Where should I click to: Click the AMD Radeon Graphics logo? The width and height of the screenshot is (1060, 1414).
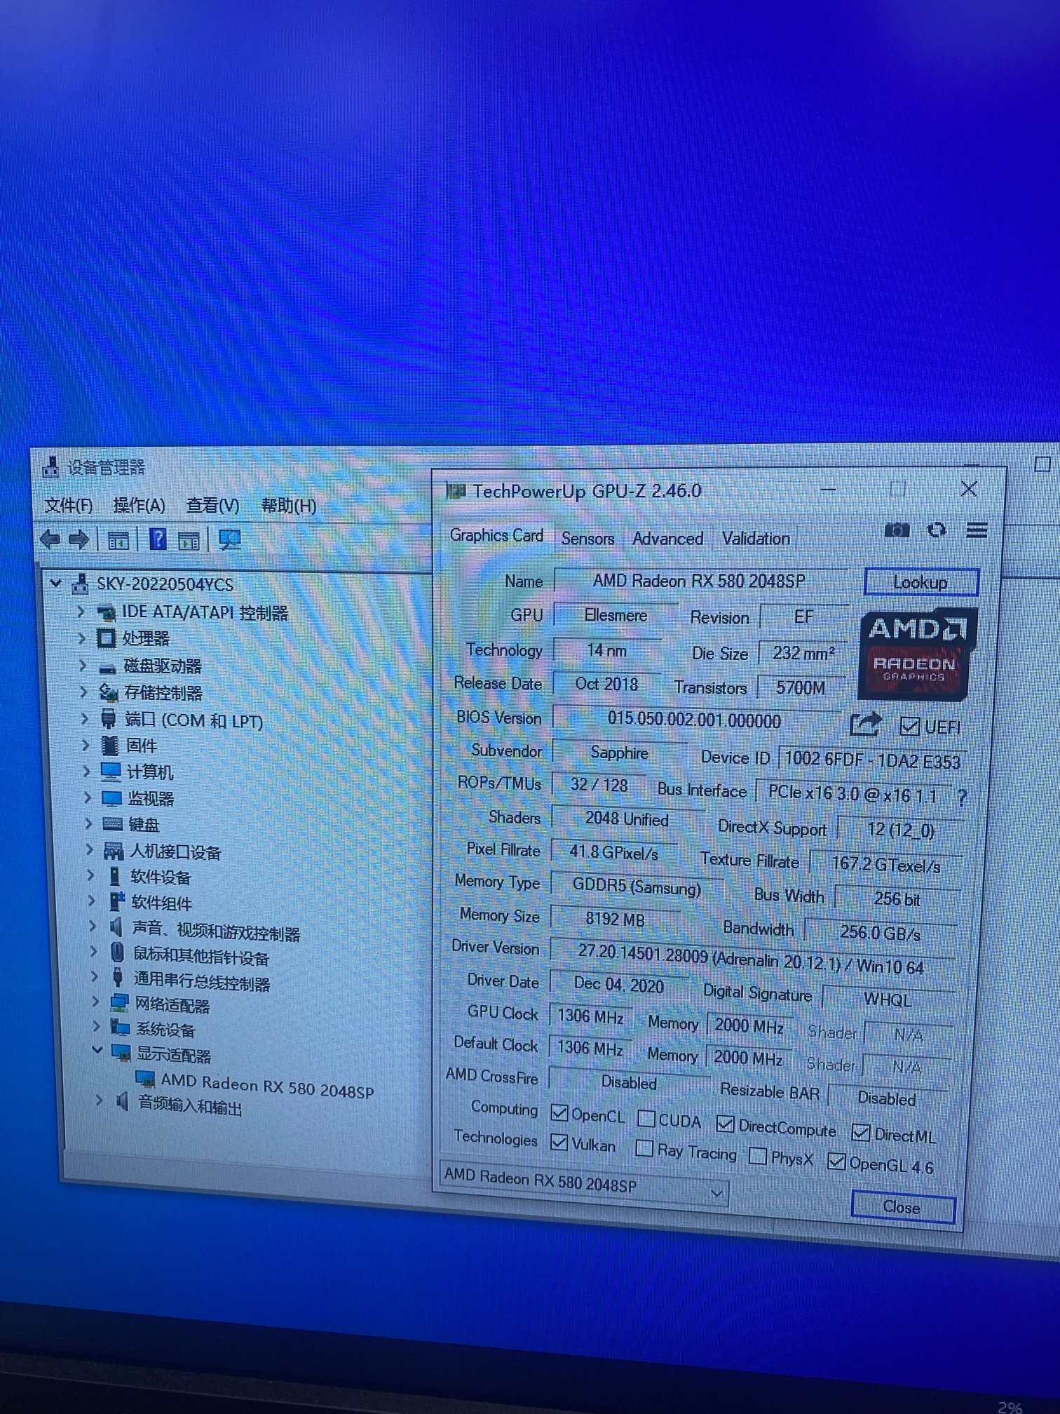(916, 653)
